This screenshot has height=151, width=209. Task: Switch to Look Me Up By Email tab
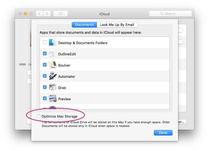tap(117, 25)
